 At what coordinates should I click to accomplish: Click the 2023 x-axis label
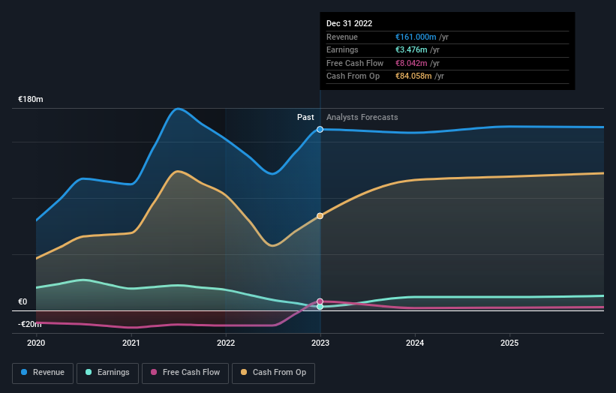coord(320,343)
